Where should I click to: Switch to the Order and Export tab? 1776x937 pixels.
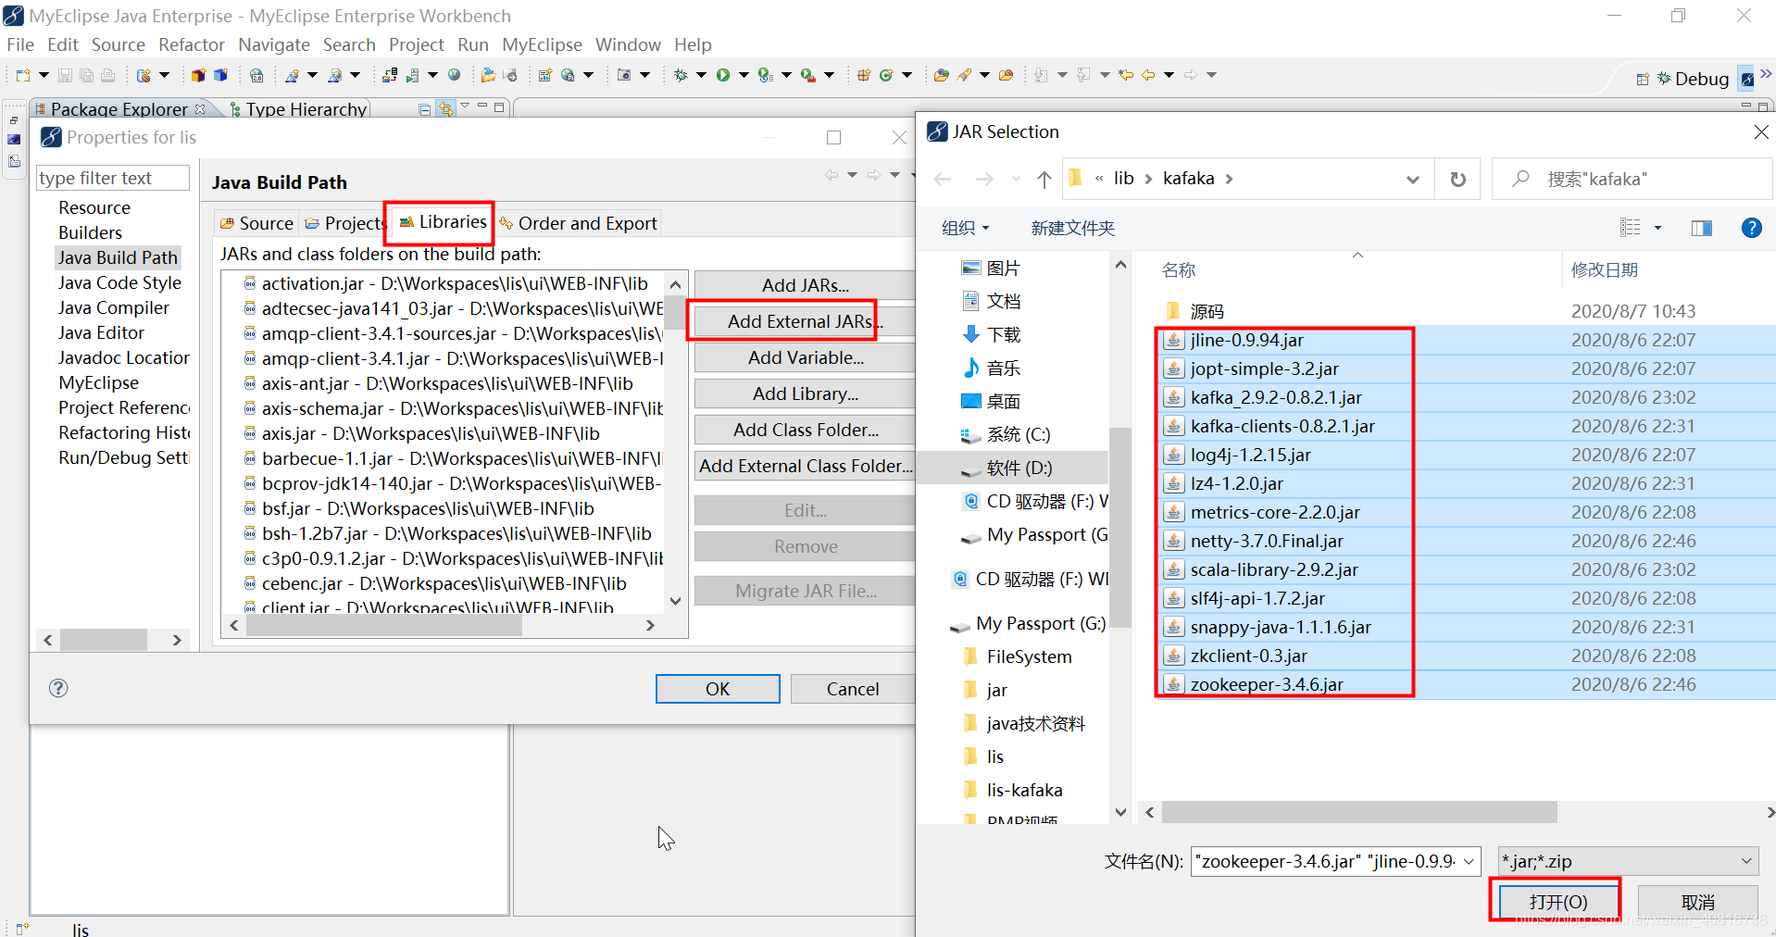pyautogui.click(x=578, y=223)
